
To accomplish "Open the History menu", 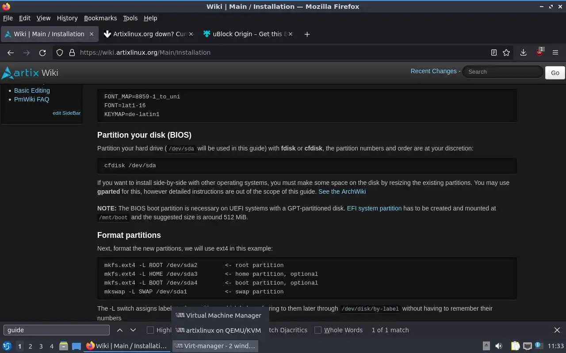I will pyautogui.click(x=67, y=18).
